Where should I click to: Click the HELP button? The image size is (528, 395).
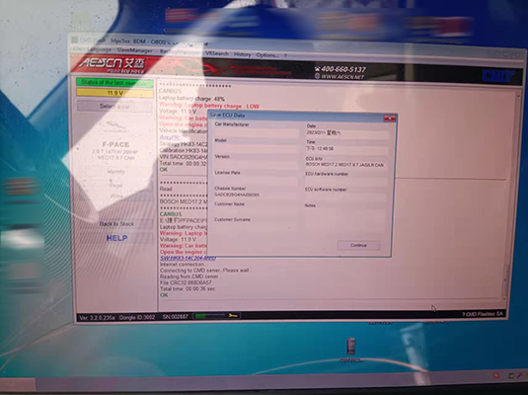116,238
